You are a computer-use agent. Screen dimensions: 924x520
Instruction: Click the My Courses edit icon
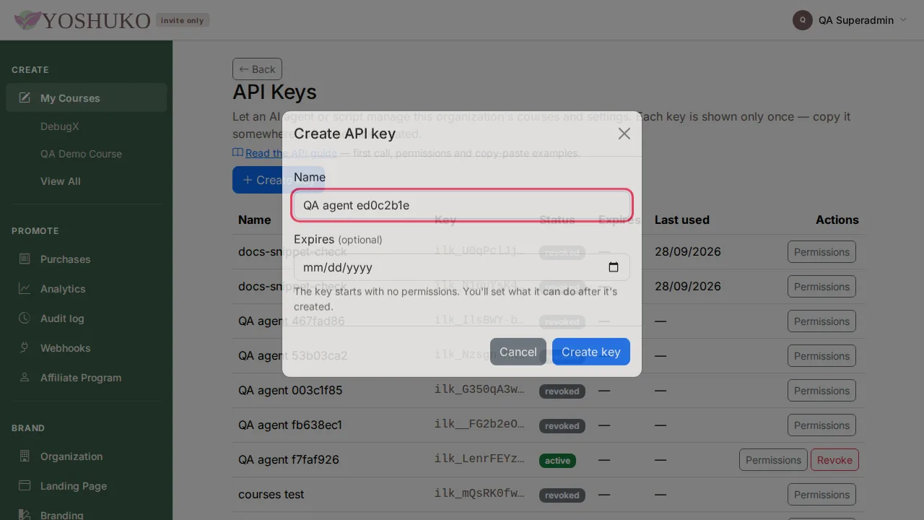pyautogui.click(x=25, y=97)
